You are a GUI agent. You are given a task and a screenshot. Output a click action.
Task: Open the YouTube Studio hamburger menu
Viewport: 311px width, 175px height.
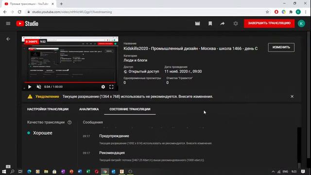[x=8, y=24]
